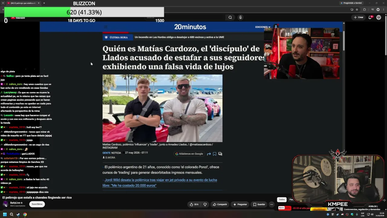This screenshot has height=218, width=387.
Task: Subscribe to BaityLive channel
Action: point(37,204)
